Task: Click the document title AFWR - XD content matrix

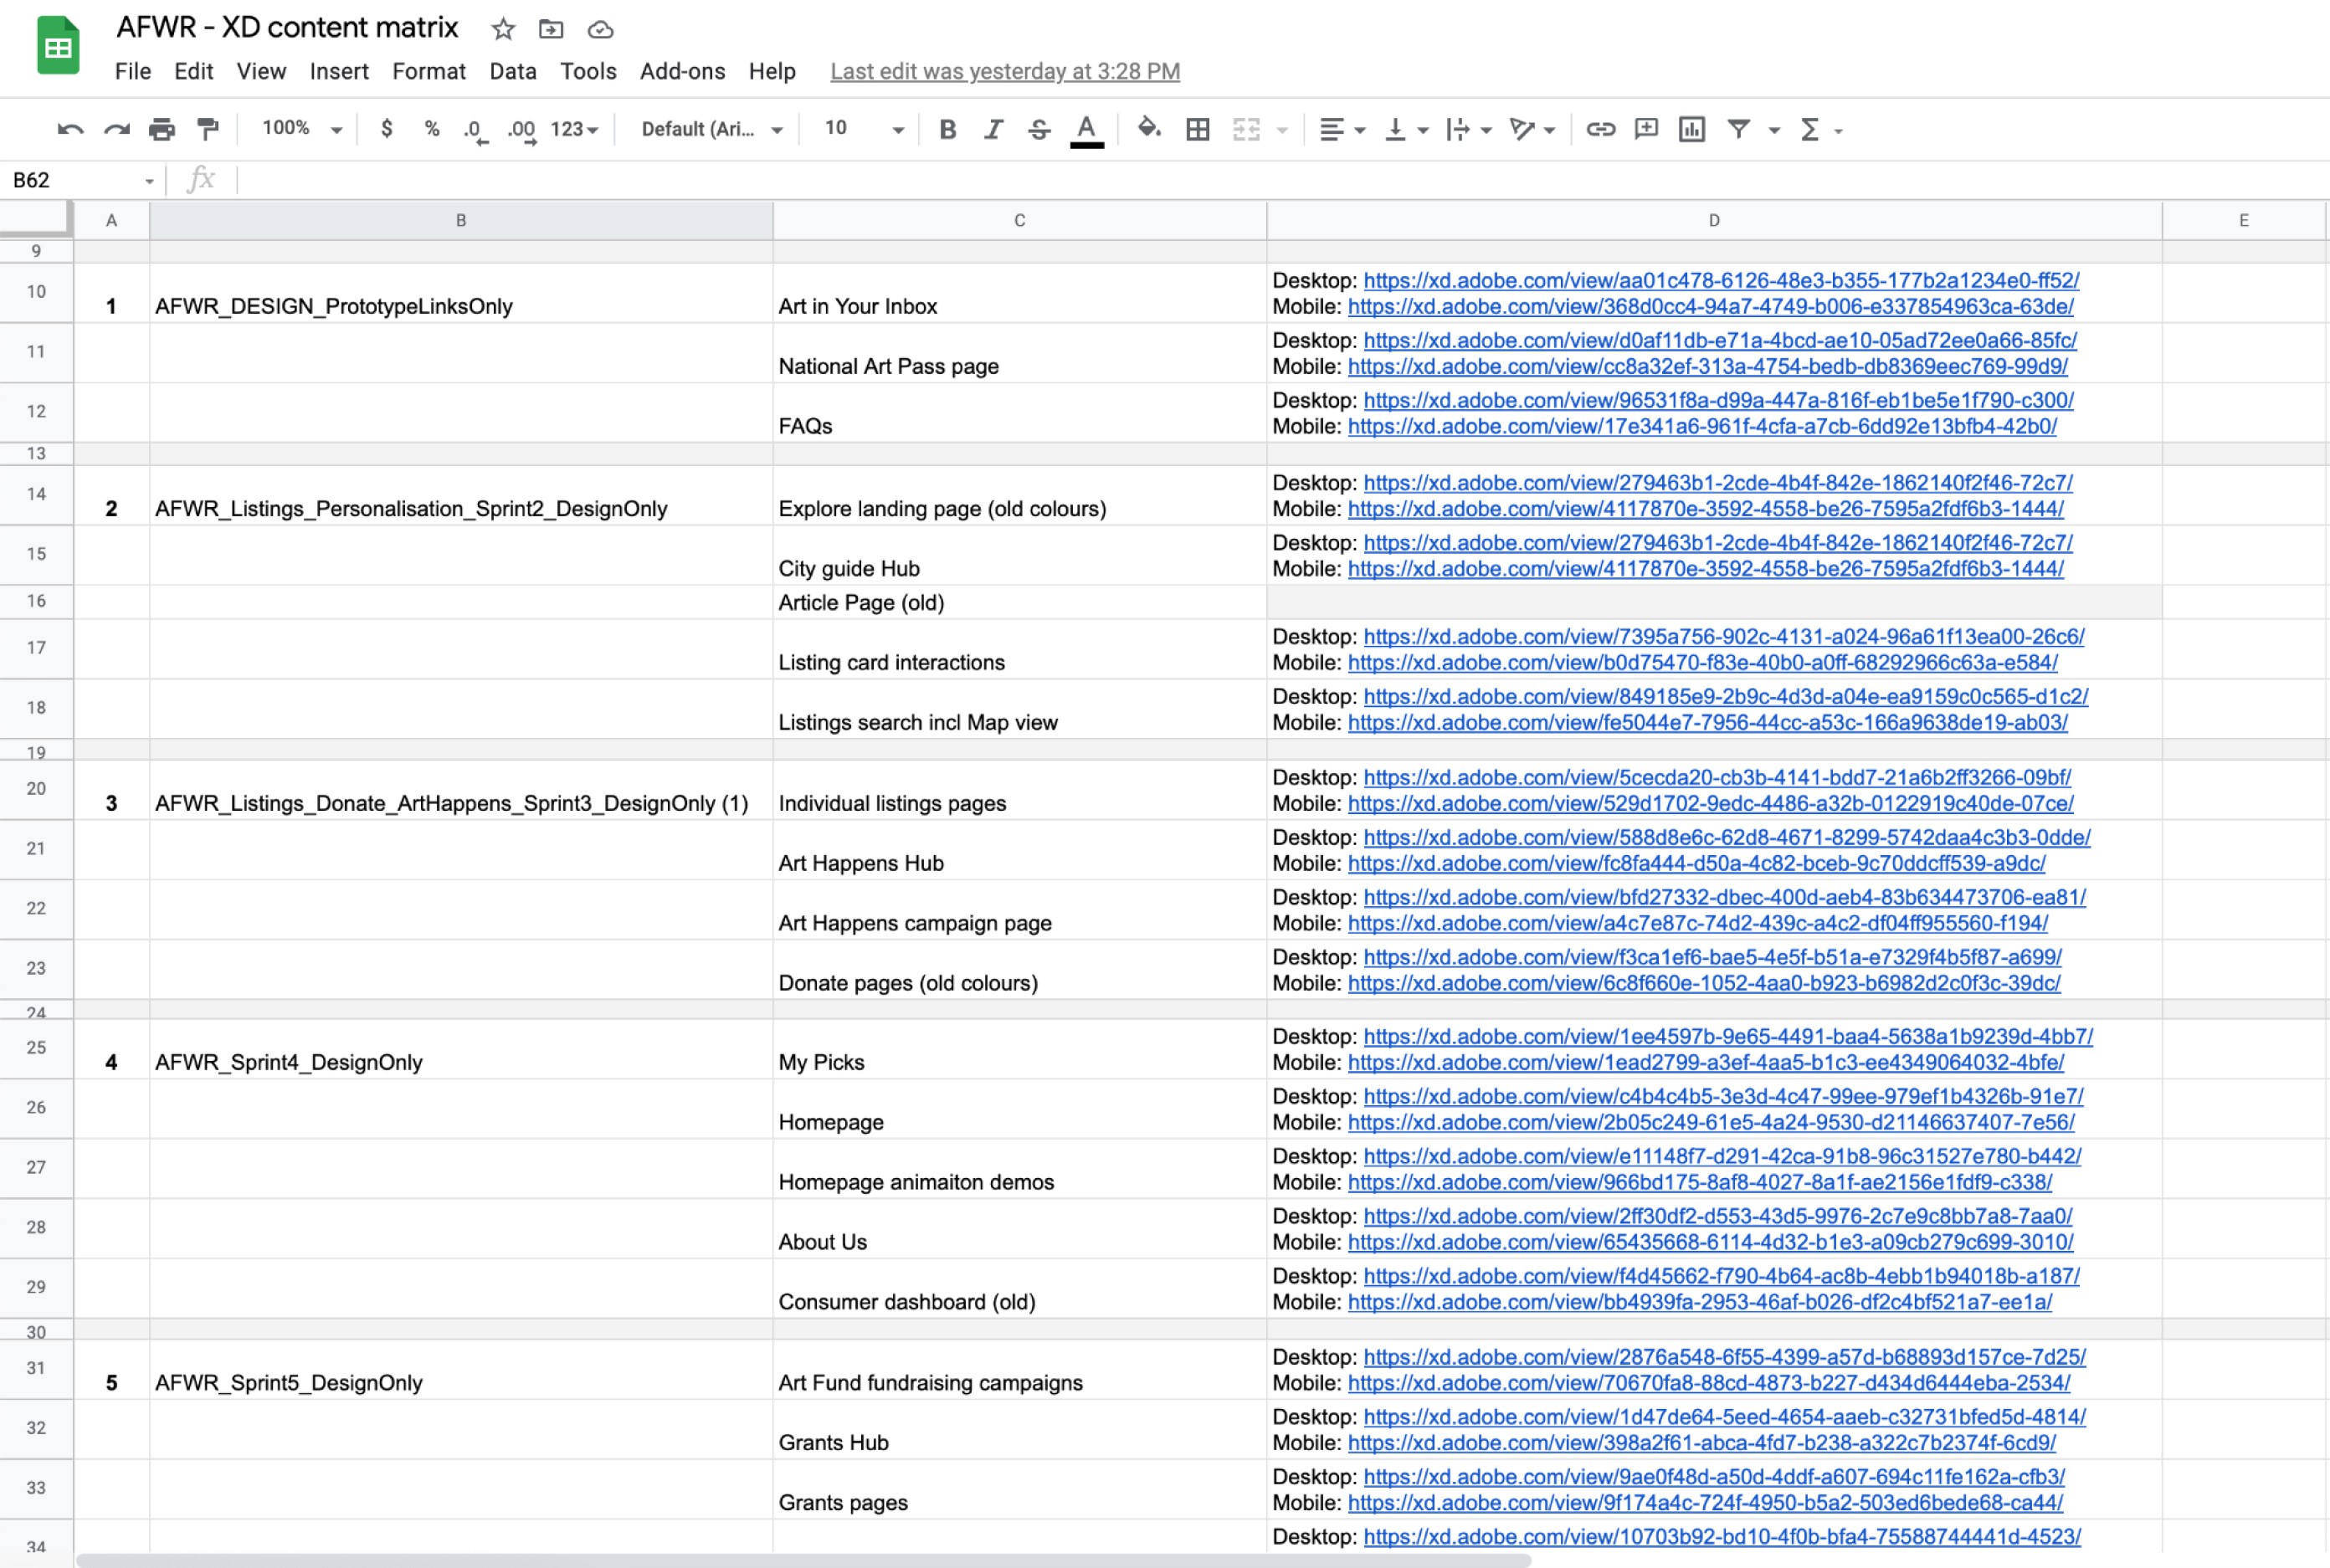Action: [287, 28]
